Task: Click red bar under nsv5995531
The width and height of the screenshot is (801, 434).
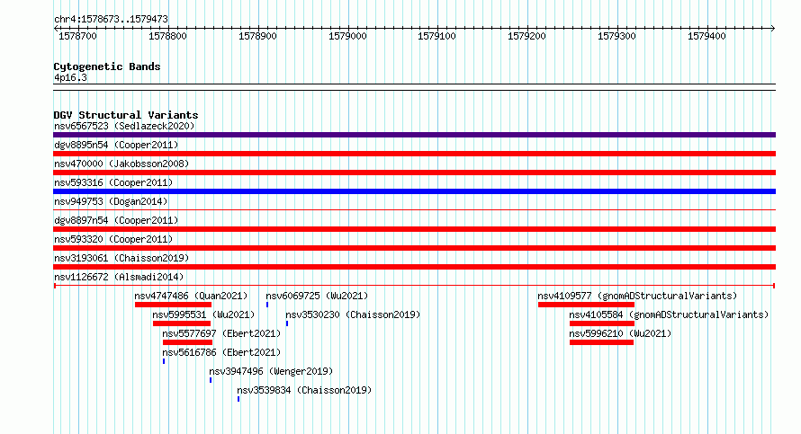Action: pos(182,323)
